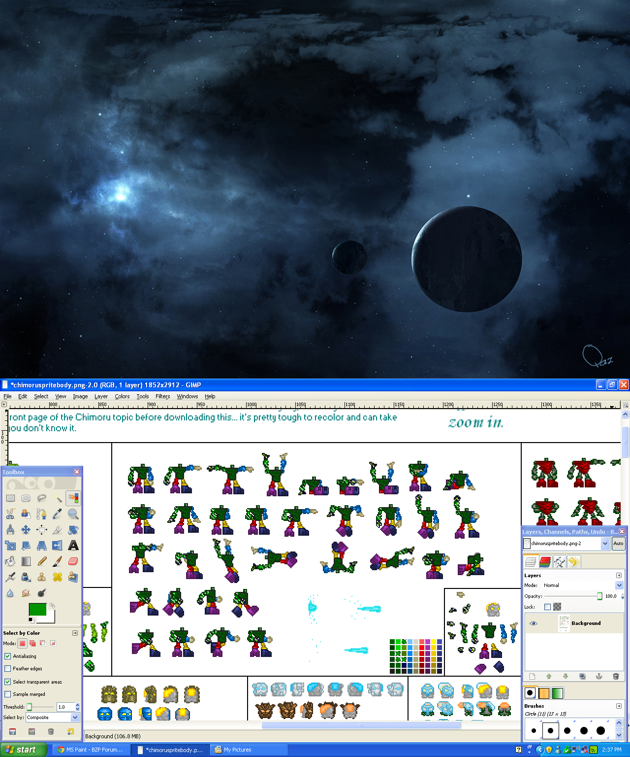The height and width of the screenshot is (757, 630).
Task: Switch to the Undo History tab
Action: pyautogui.click(x=574, y=561)
